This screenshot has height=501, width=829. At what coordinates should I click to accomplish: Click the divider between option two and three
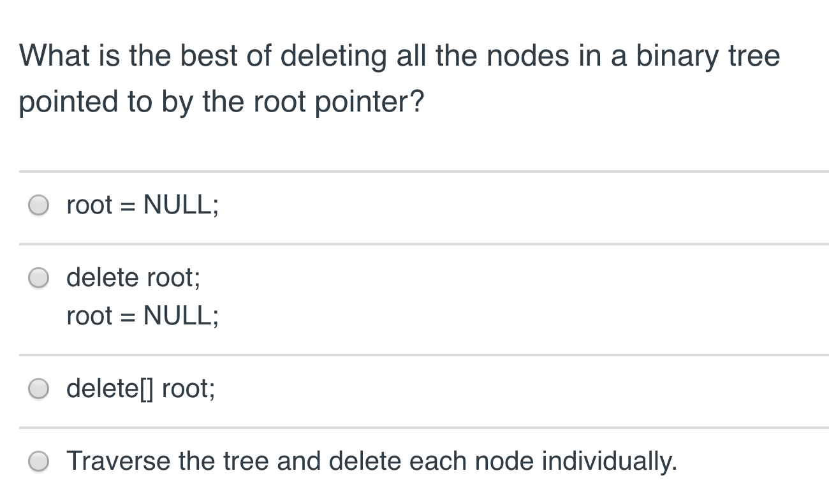coord(414,354)
